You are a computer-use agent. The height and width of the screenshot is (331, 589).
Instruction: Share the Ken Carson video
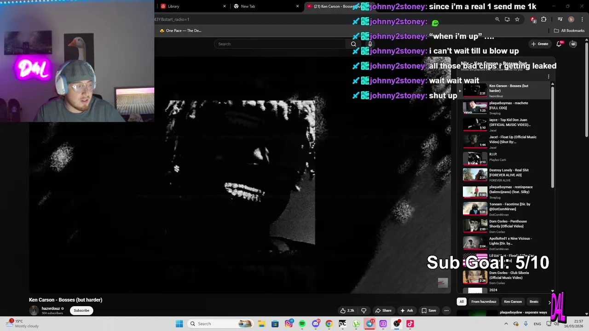coord(383,310)
